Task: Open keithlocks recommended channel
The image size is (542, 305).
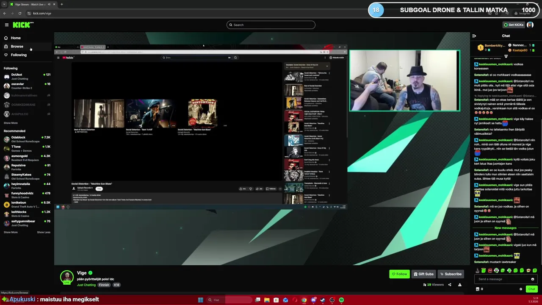Action: click(x=27, y=214)
